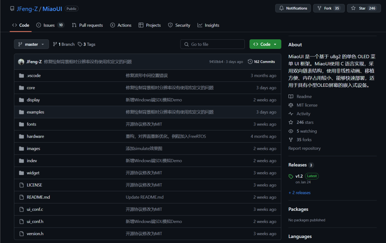This screenshot has height=243, width=386.
Task: Open the MiaoUI repository name link
Action: click(52, 9)
